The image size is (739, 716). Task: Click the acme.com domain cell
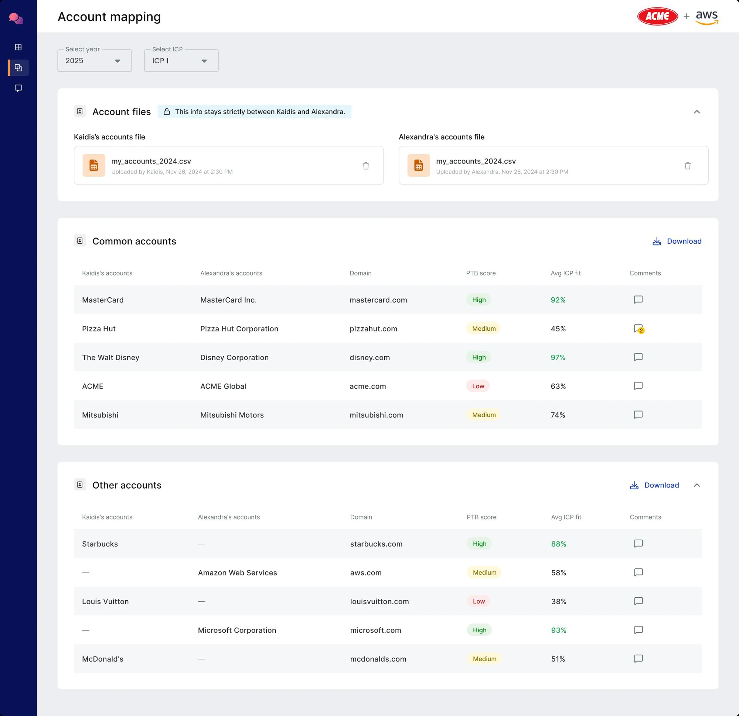(x=368, y=386)
